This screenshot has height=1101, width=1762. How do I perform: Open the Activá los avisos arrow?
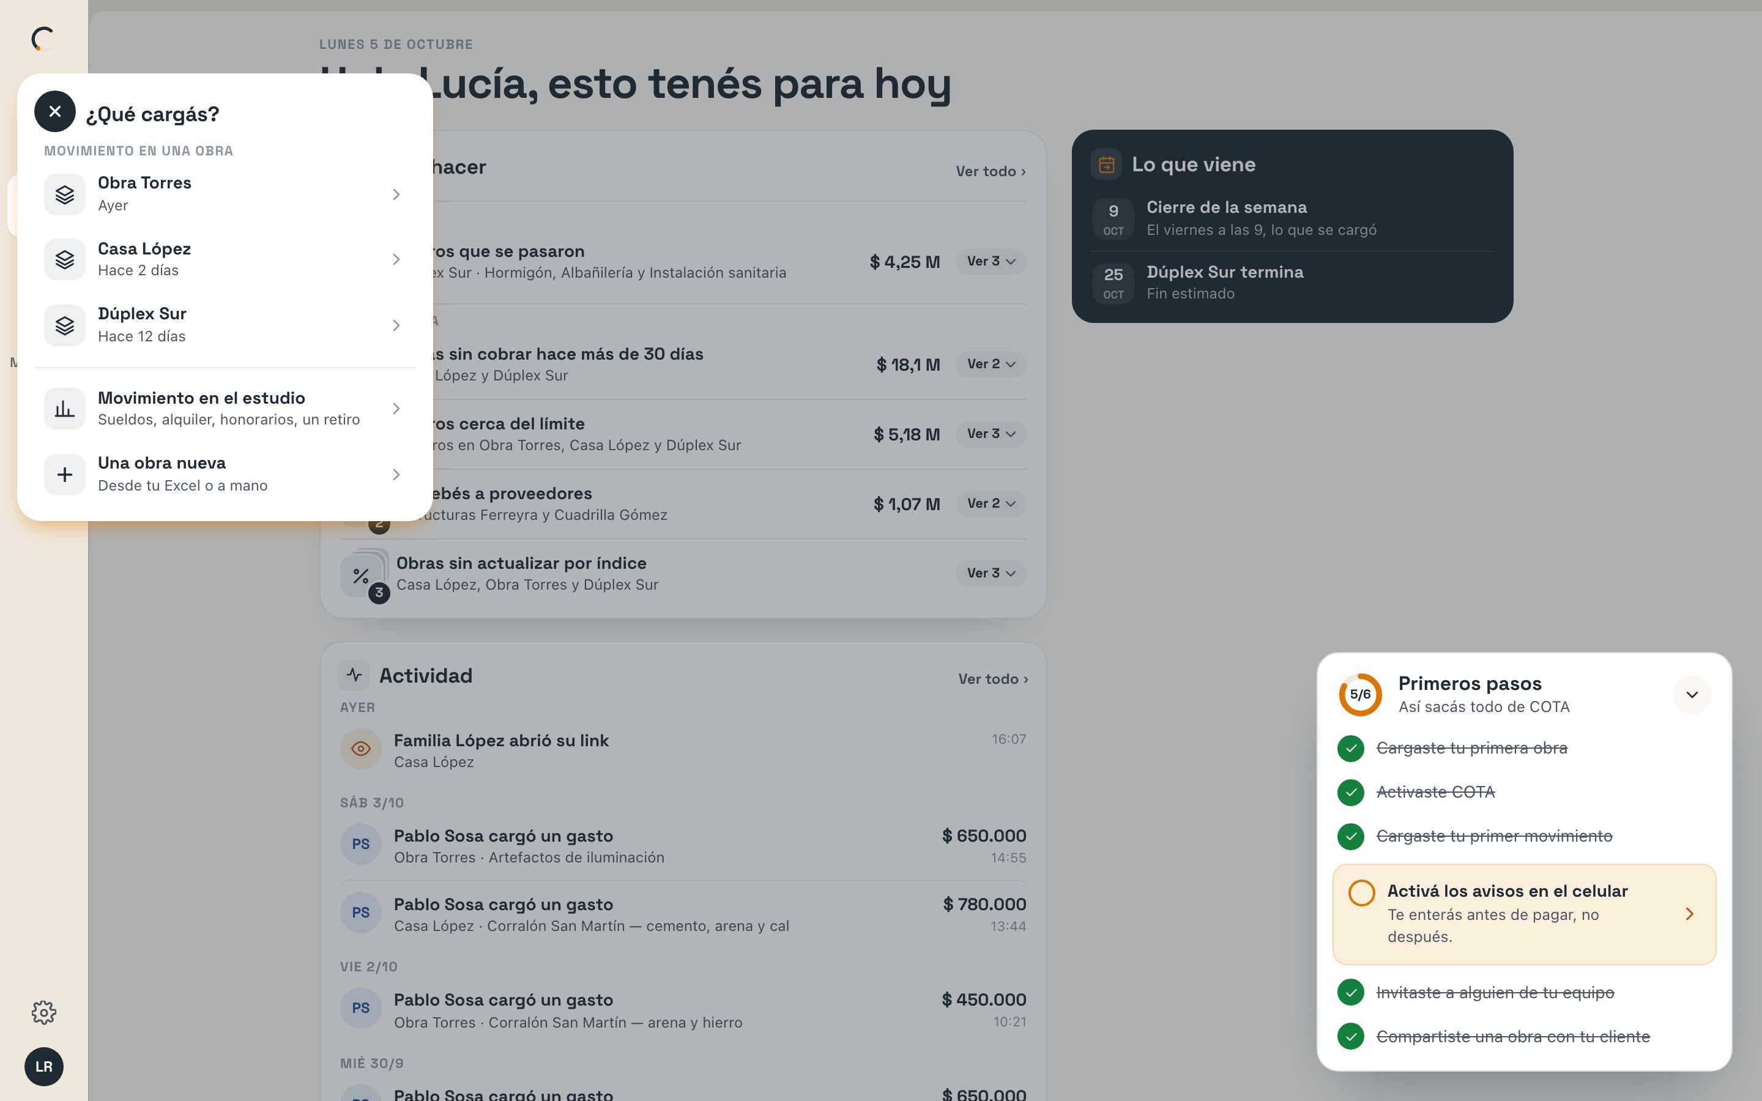click(1689, 914)
